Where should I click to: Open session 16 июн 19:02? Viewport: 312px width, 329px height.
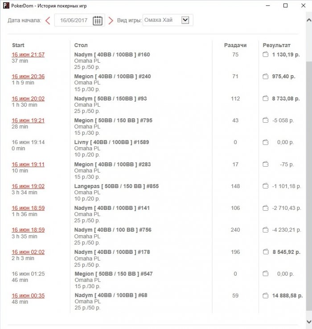coord(28,186)
